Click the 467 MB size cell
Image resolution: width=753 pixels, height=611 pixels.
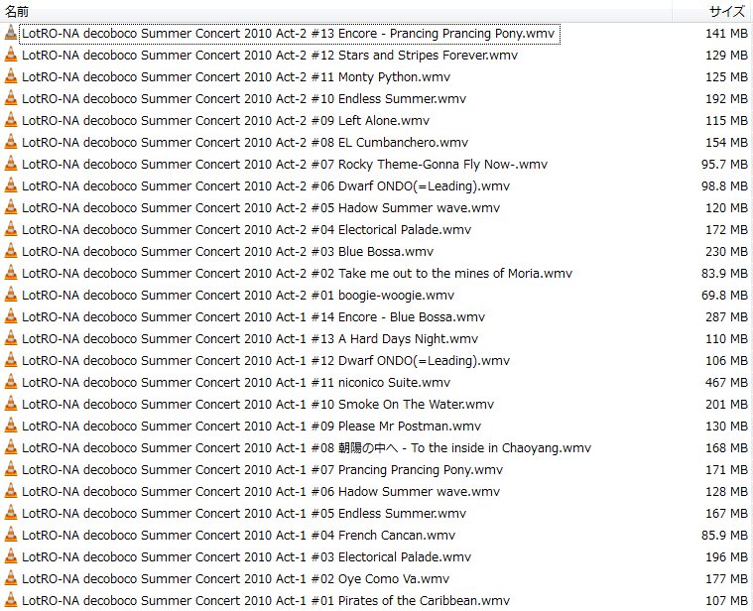725,383
